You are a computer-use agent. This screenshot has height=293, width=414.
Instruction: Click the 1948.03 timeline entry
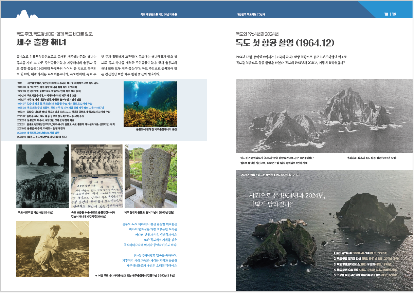click(x=48, y=87)
